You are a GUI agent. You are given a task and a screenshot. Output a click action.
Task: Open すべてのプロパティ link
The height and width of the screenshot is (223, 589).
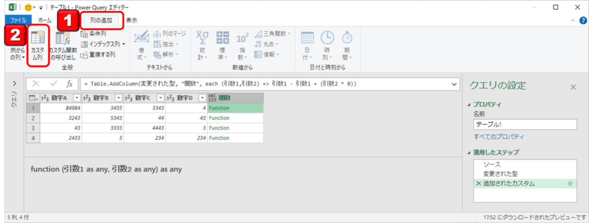click(x=499, y=137)
